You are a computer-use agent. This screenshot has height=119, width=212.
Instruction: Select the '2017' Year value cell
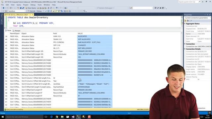[x=95, y=81]
